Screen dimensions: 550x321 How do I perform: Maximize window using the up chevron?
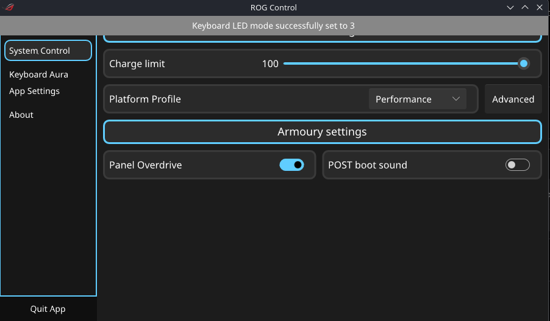525,7
